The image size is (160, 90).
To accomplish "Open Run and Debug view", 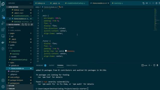I will (3, 23).
